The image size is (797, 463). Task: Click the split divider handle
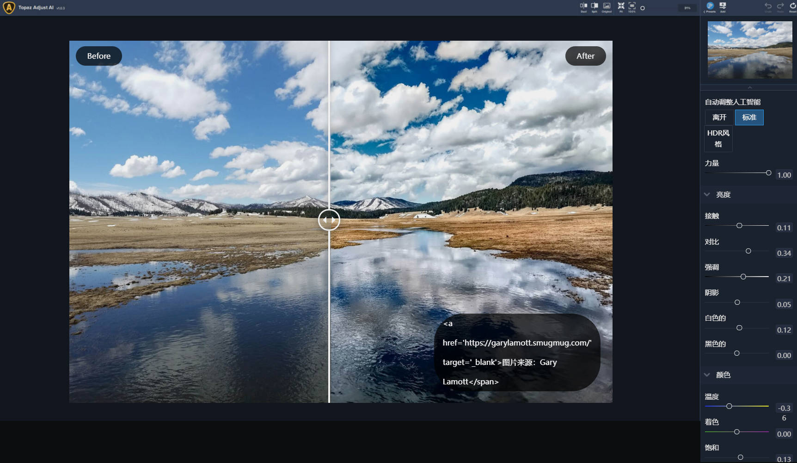329,220
